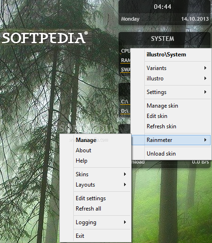Click the 0.0 B/s network value

[200, 162]
